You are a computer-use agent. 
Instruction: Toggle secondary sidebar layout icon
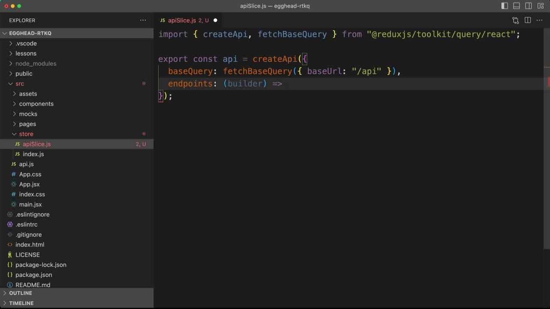(x=529, y=6)
